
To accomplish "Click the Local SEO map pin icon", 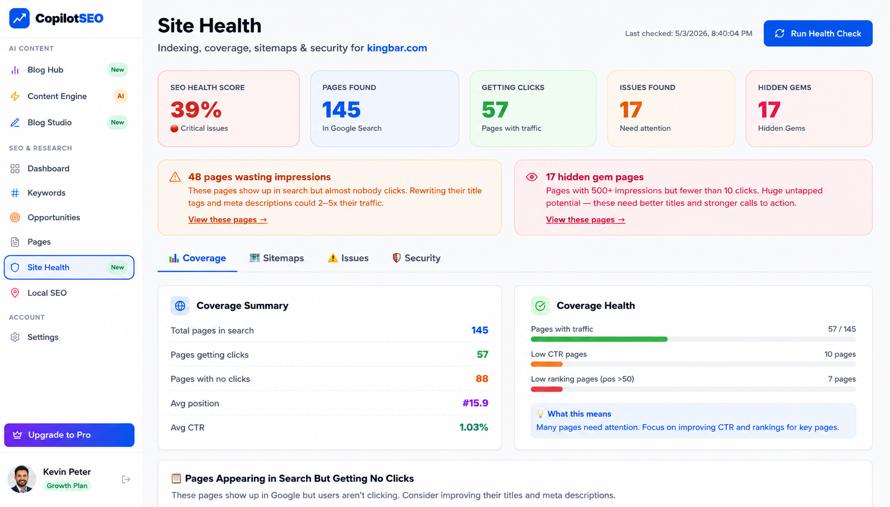I will click(15, 293).
